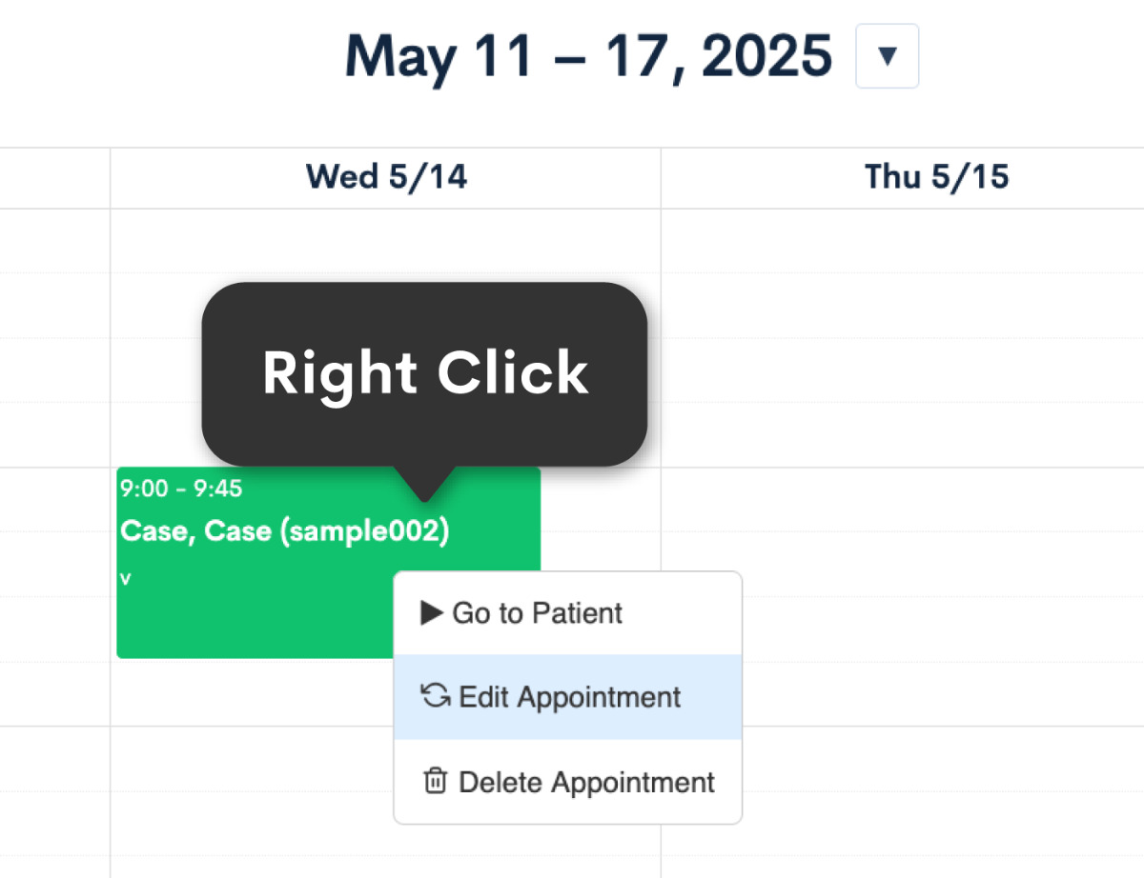Click empty Wed 5/14 slot below the appointment
Image resolution: width=1144 pixels, height=878 pixels.
248,762
